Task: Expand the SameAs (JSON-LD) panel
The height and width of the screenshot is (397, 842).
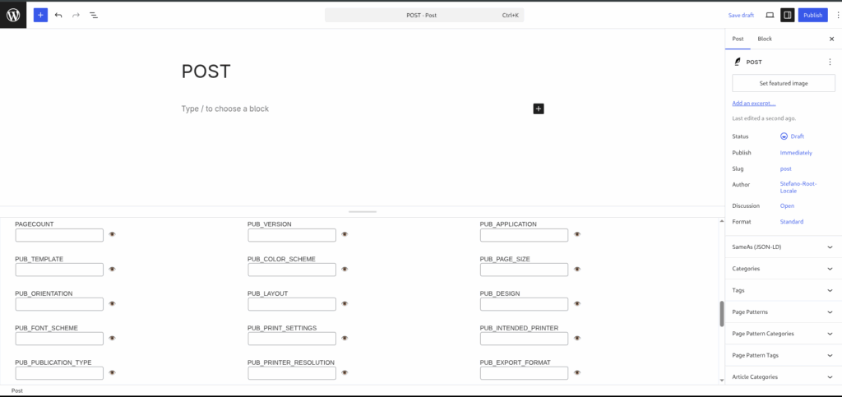Action: tap(784, 247)
